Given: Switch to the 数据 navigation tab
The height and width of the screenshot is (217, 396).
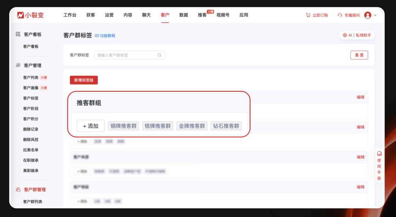Looking at the screenshot, I should (183, 15).
